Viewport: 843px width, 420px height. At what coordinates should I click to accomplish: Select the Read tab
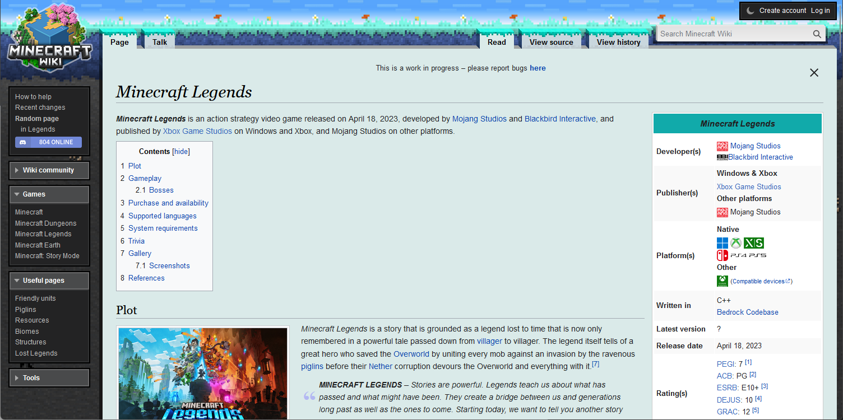(x=497, y=42)
